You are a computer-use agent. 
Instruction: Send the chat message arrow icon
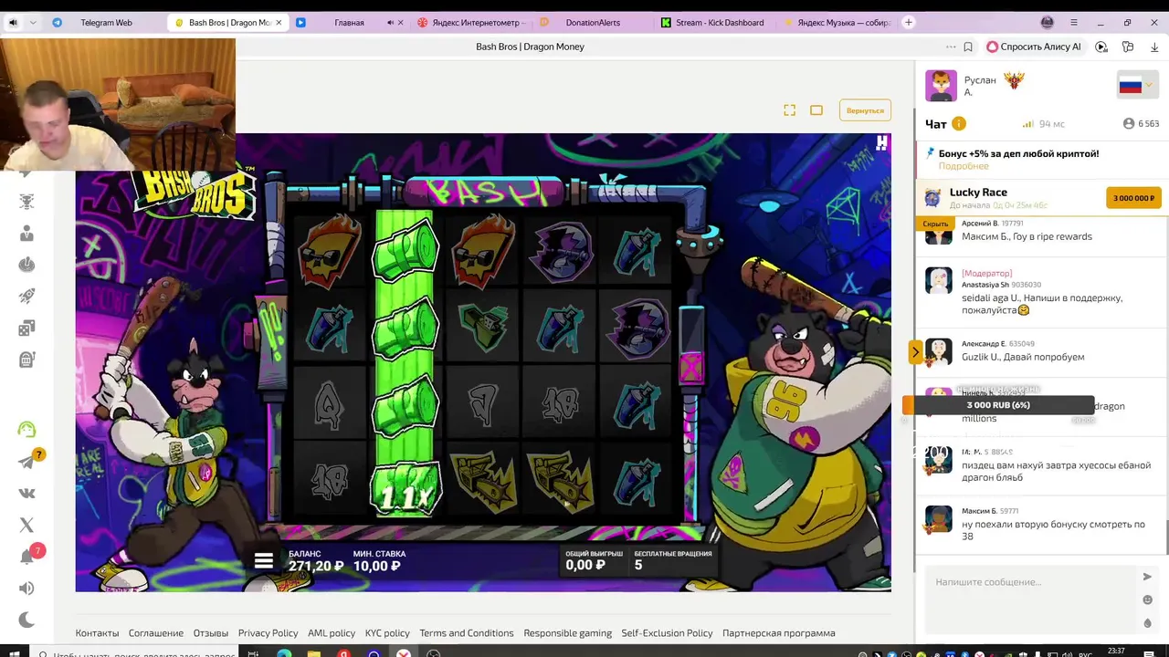(x=1147, y=577)
